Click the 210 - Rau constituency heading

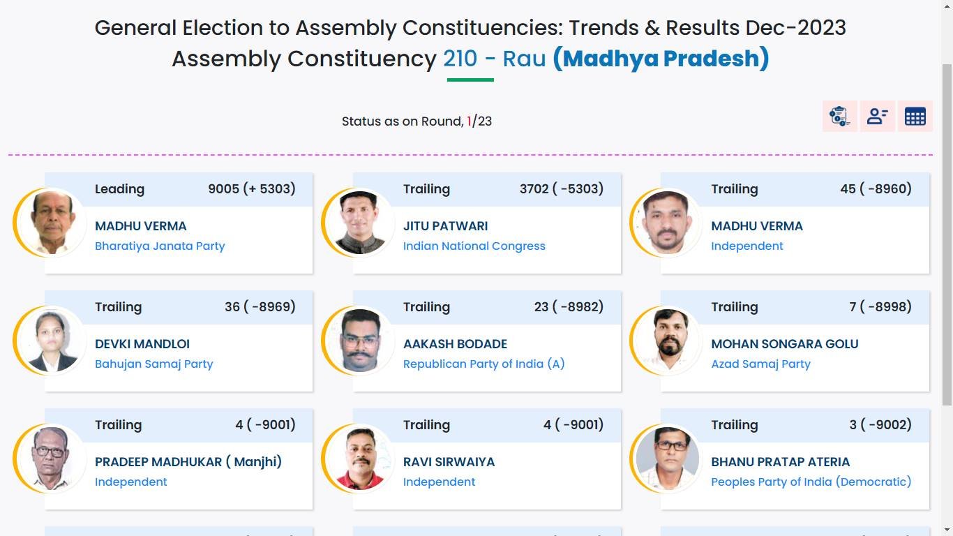(x=494, y=59)
